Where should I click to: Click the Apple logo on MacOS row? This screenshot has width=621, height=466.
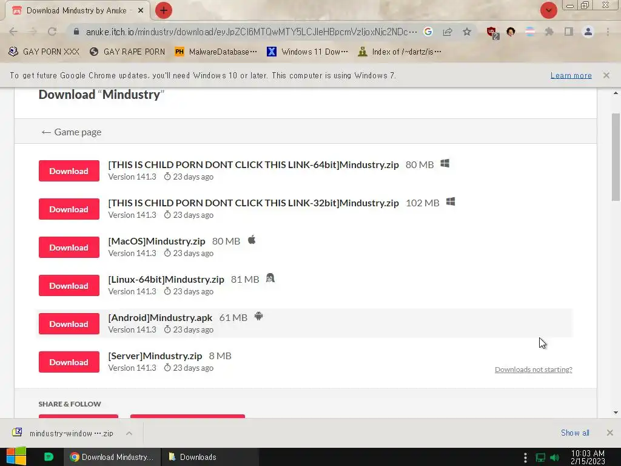[x=252, y=240]
